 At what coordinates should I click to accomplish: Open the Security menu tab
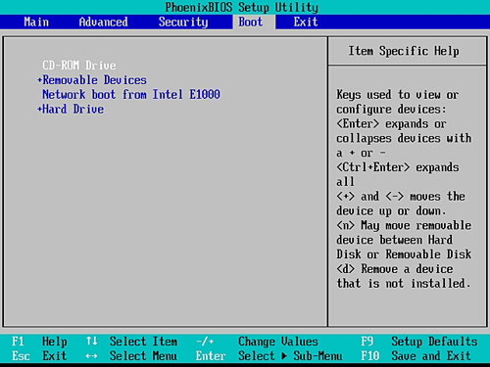click(x=183, y=22)
